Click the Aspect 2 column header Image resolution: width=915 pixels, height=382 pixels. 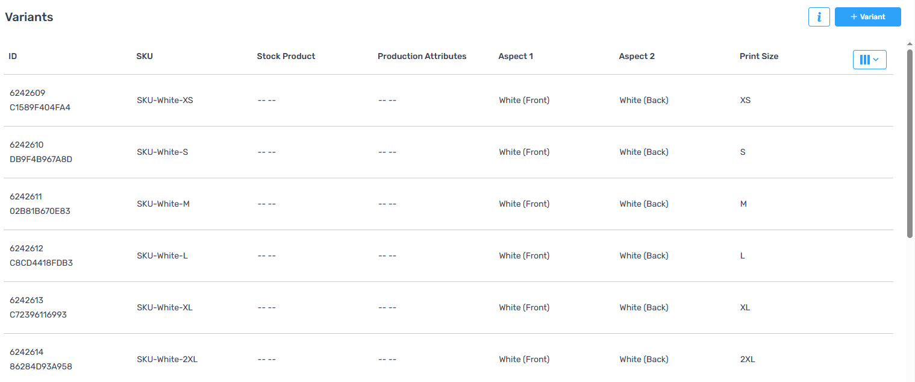click(x=637, y=56)
